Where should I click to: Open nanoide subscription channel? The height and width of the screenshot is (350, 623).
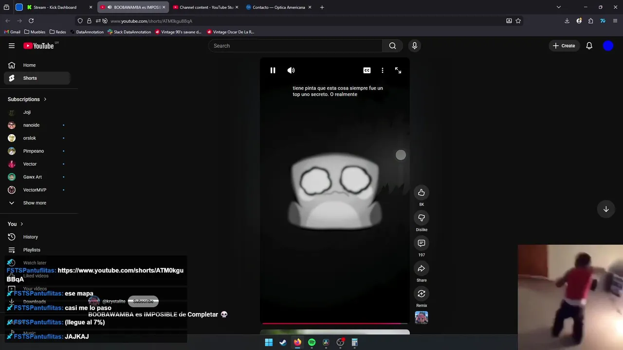pyautogui.click(x=37, y=125)
